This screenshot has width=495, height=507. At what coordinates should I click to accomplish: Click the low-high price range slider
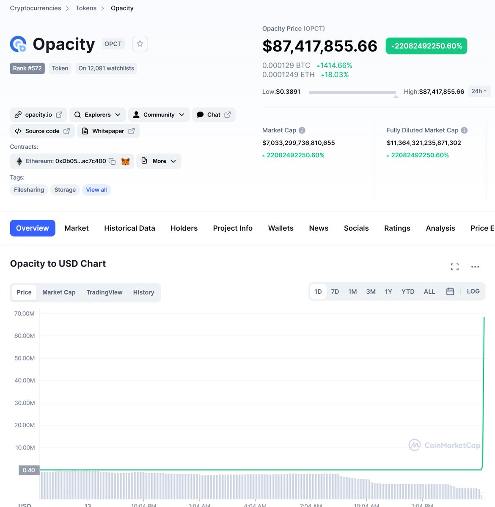(x=352, y=93)
